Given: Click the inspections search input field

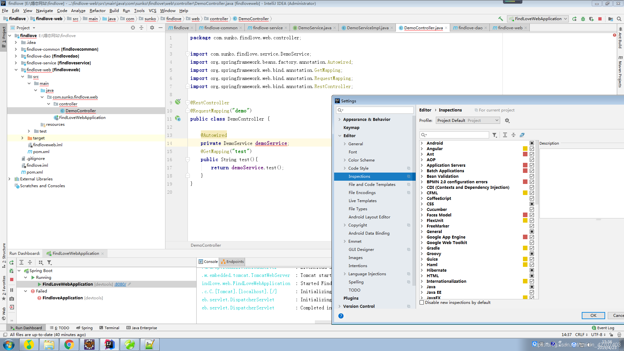Looking at the screenshot, I should point(454,135).
